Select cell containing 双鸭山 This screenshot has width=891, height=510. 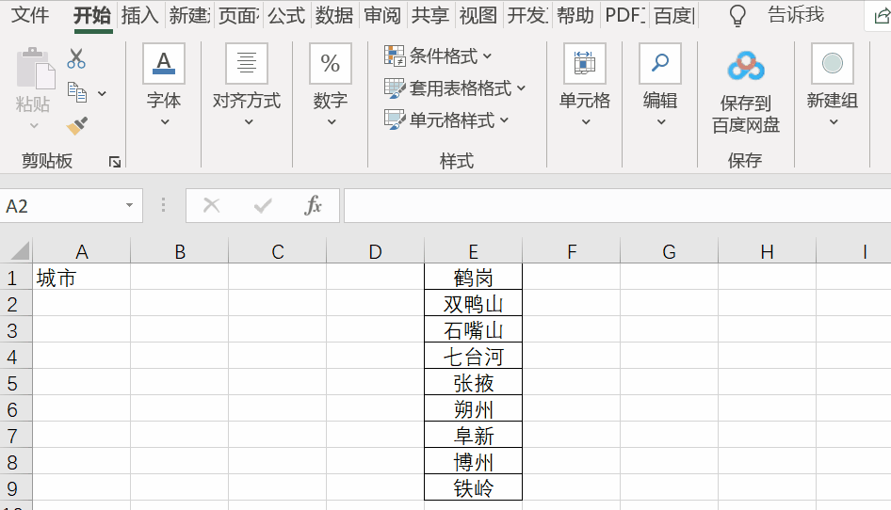pos(473,303)
